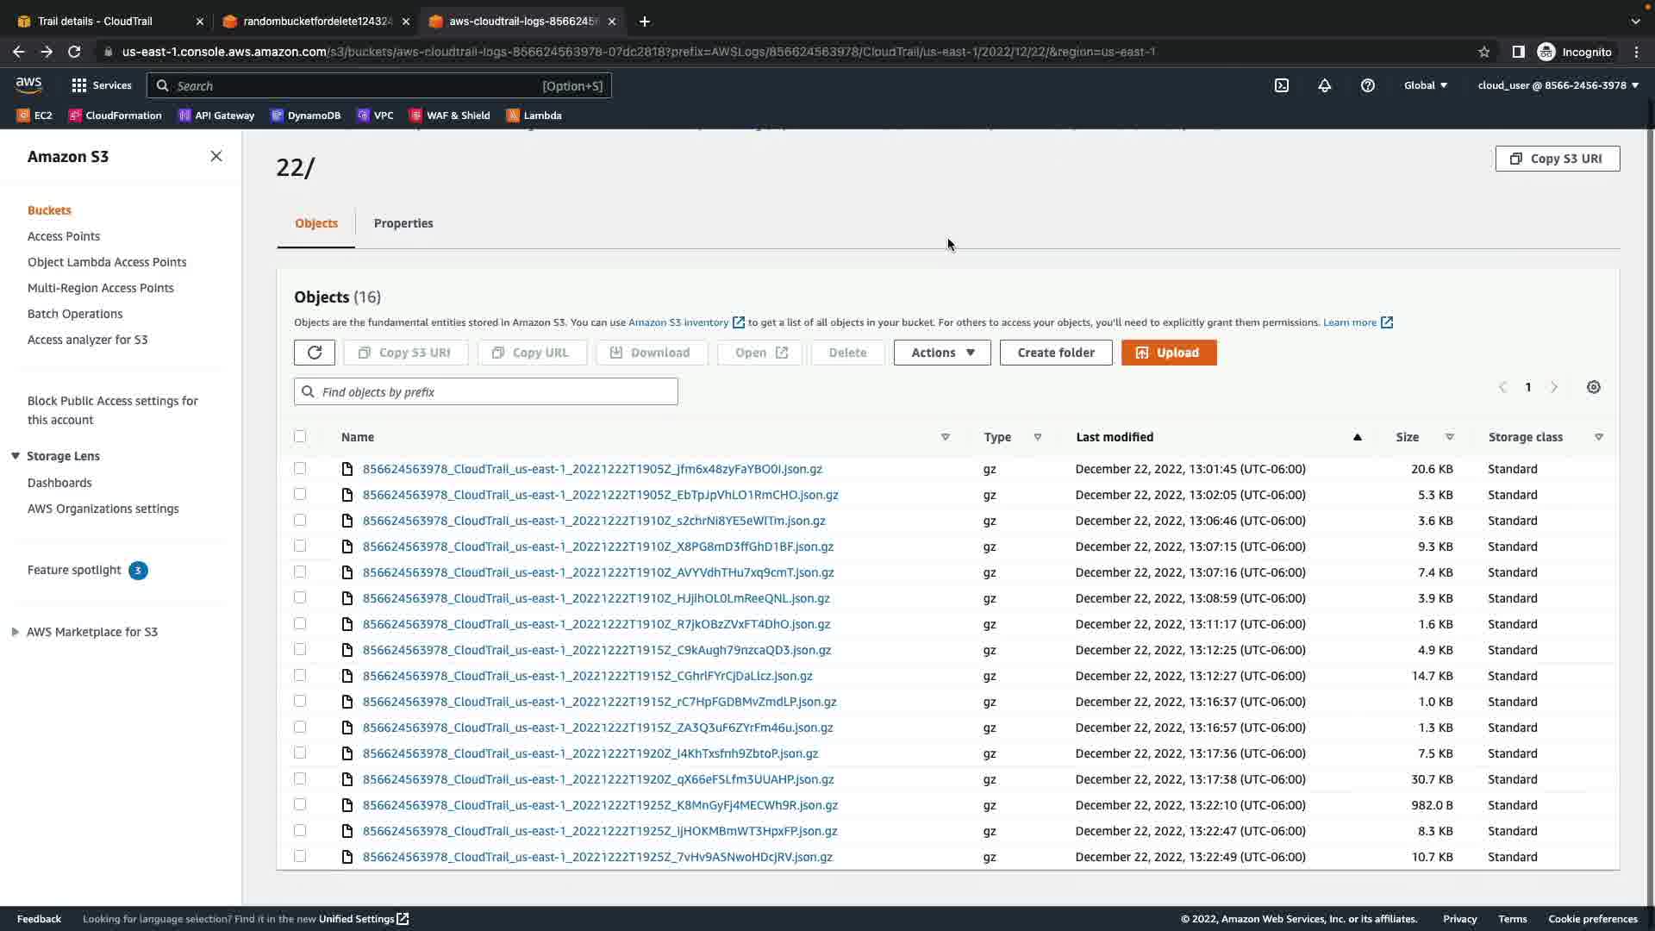Screen dimensions: 1655x931
Task: Click the refresh objects icon button
Action: click(314, 353)
